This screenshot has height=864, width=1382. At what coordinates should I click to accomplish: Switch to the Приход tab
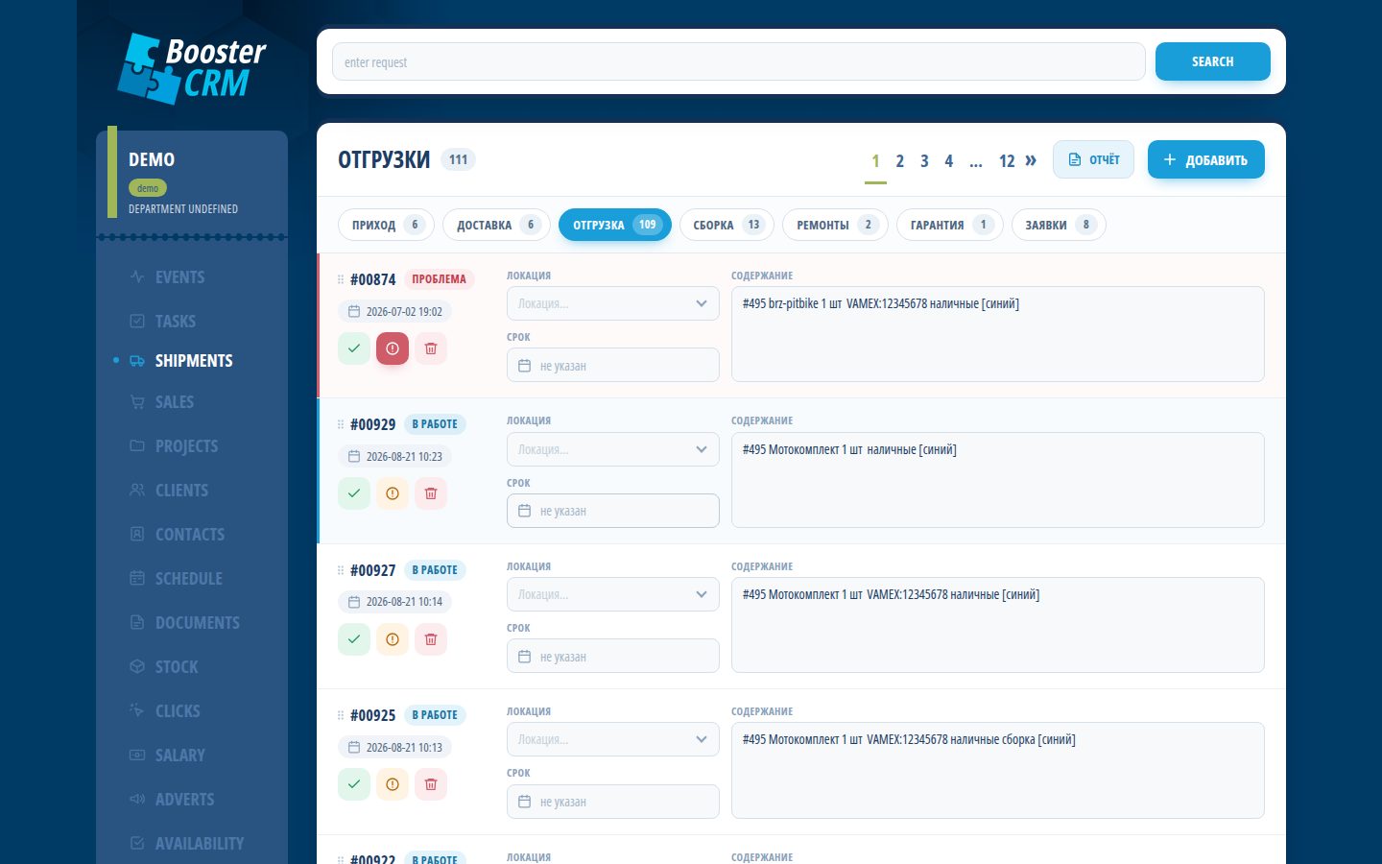tap(386, 225)
